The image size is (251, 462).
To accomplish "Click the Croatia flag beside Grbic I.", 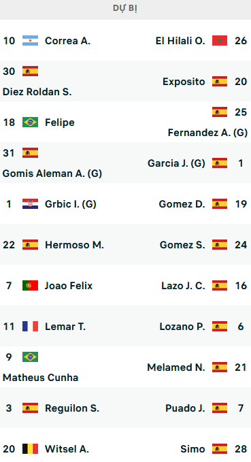I will pyautogui.click(x=30, y=204).
